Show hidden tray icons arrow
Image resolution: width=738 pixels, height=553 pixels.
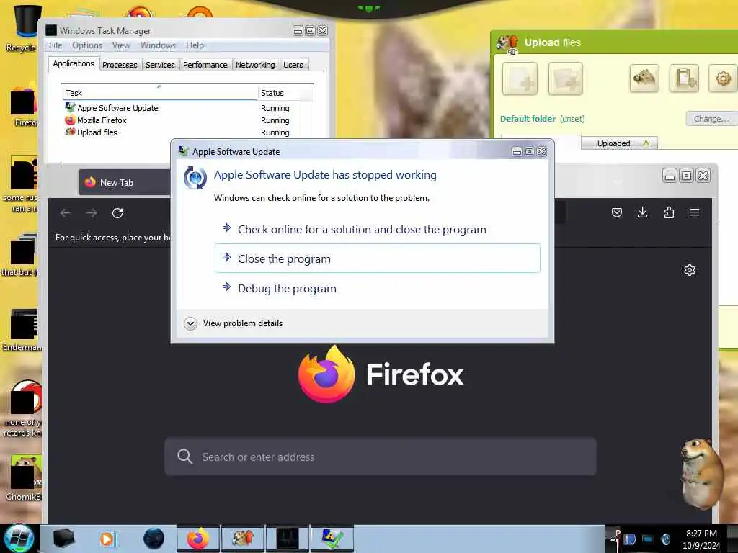613,539
